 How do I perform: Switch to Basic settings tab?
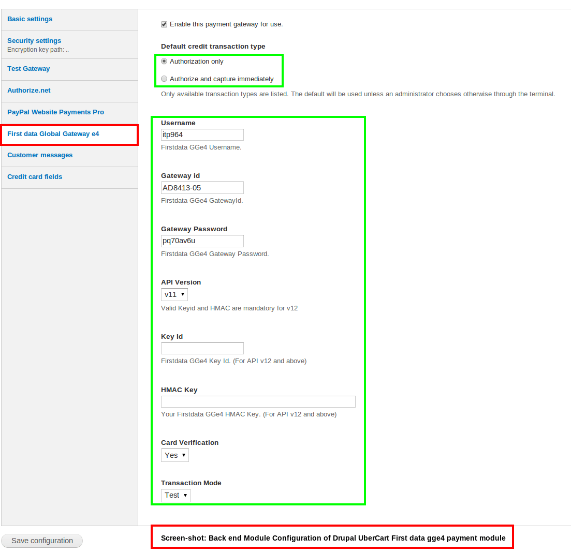coord(30,19)
